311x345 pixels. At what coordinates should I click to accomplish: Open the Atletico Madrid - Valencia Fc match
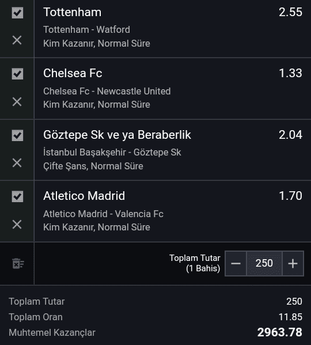click(x=103, y=214)
